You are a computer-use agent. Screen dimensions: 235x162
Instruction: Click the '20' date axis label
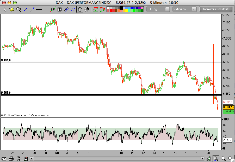click(208, 153)
